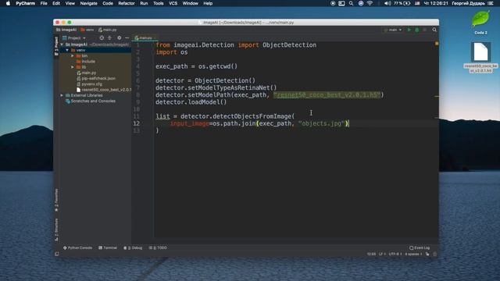Viewport: 500px width, 281px height.
Task: Open the Refactor menu
Action: click(x=127, y=3)
